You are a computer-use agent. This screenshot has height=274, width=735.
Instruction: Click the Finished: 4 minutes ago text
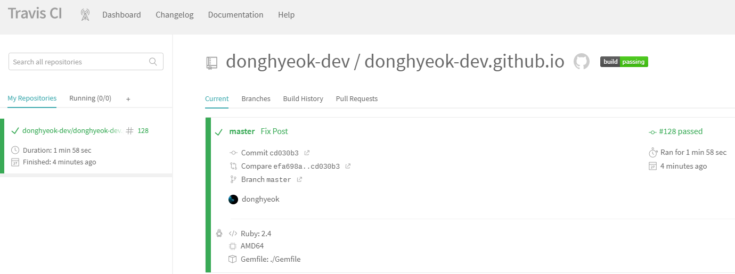(60, 162)
